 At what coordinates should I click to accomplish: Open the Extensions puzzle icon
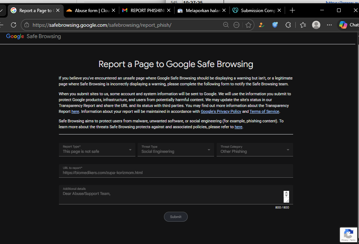point(288,25)
